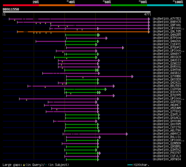
Task: Open the UniRef100_B9RYC5 hit label
Action: 167,22
